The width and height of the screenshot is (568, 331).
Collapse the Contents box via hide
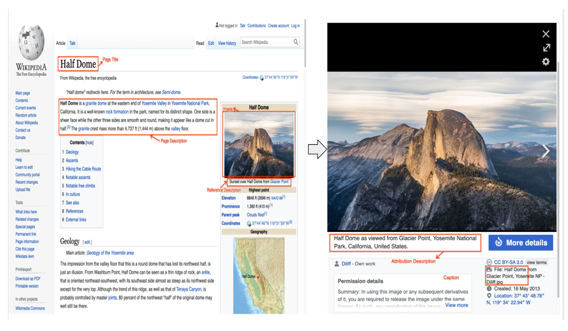(88, 142)
